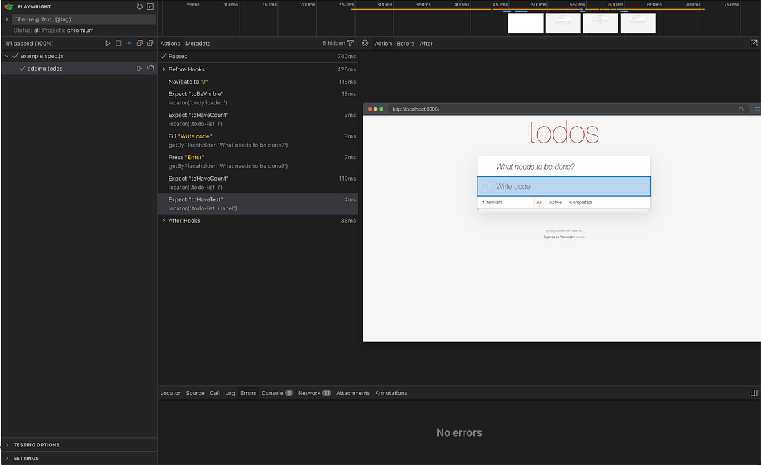Viewport: 761px width, 465px height.
Task: Open the Locator tab
Action: [170, 393]
